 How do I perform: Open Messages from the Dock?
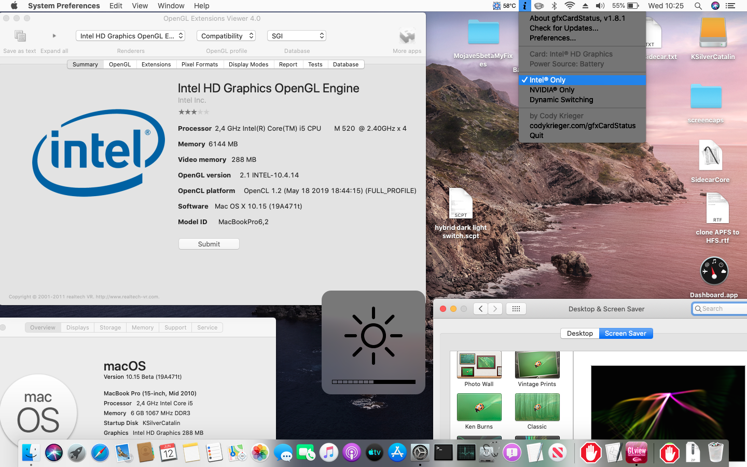click(283, 452)
